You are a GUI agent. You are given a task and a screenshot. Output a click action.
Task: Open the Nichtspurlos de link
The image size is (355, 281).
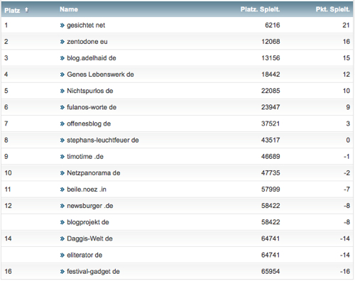90,91
